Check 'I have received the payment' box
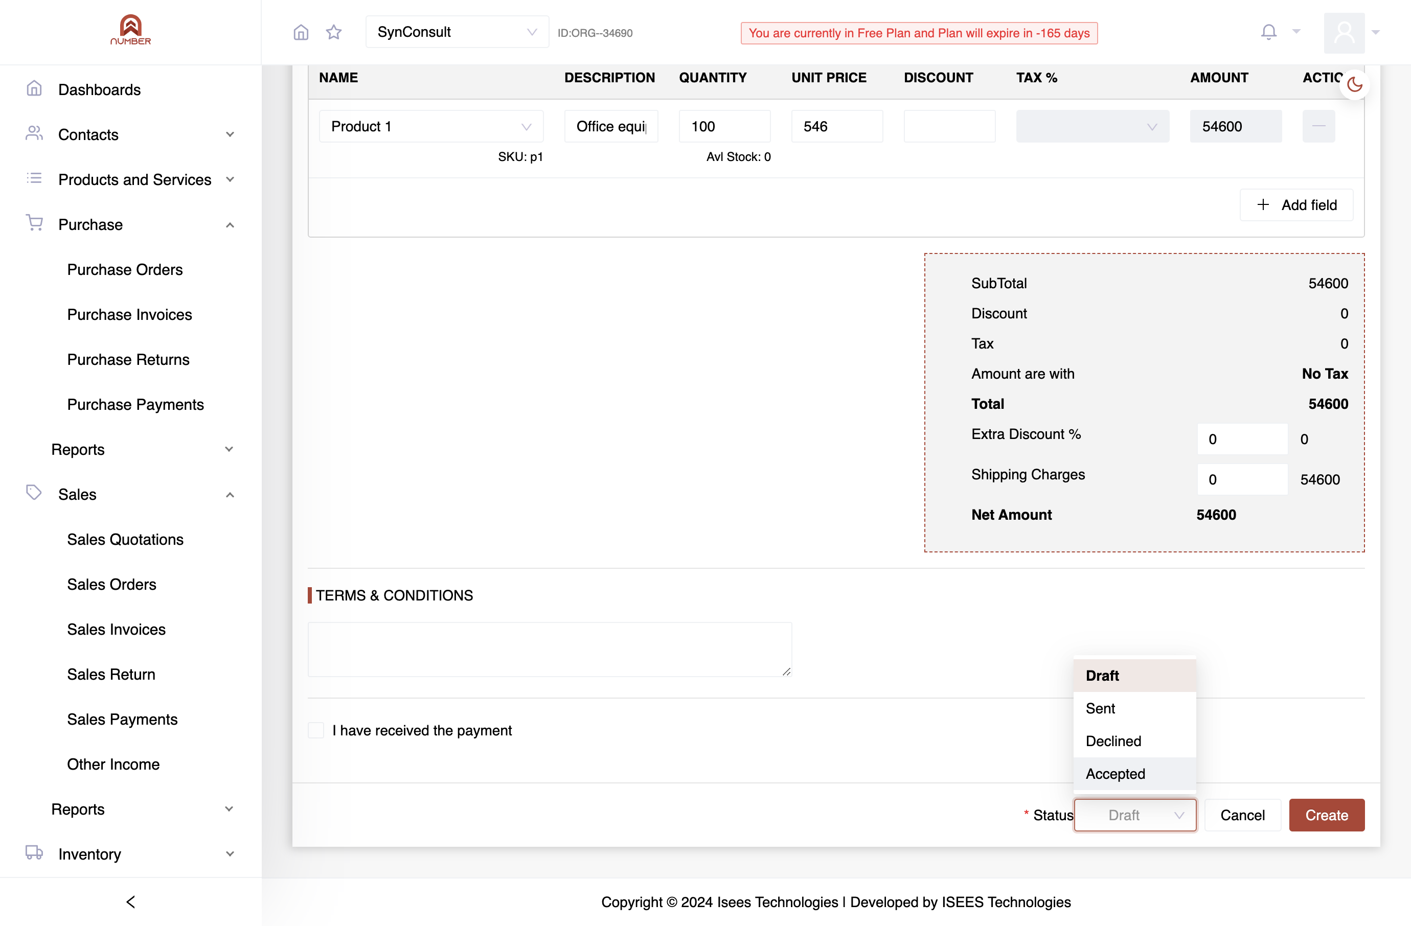The height and width of the screenshot is (926, 1411). [316, 730]
